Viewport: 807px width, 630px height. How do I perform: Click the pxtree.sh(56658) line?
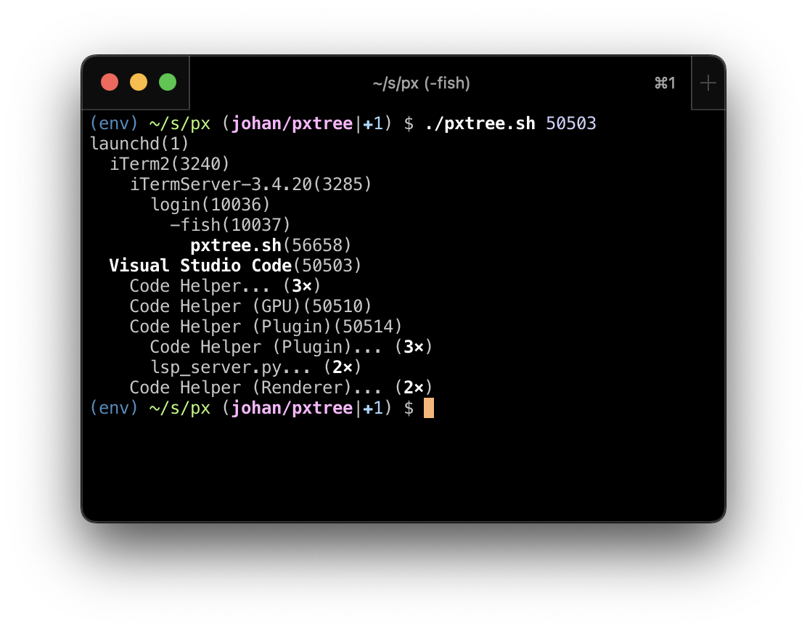tap(271, 245)
